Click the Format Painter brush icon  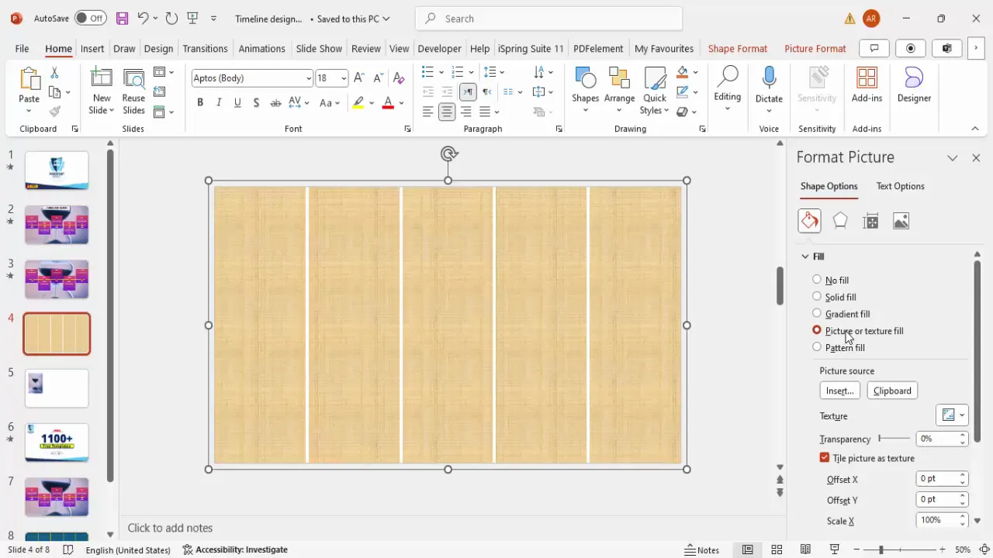click(x=54, y=112)
